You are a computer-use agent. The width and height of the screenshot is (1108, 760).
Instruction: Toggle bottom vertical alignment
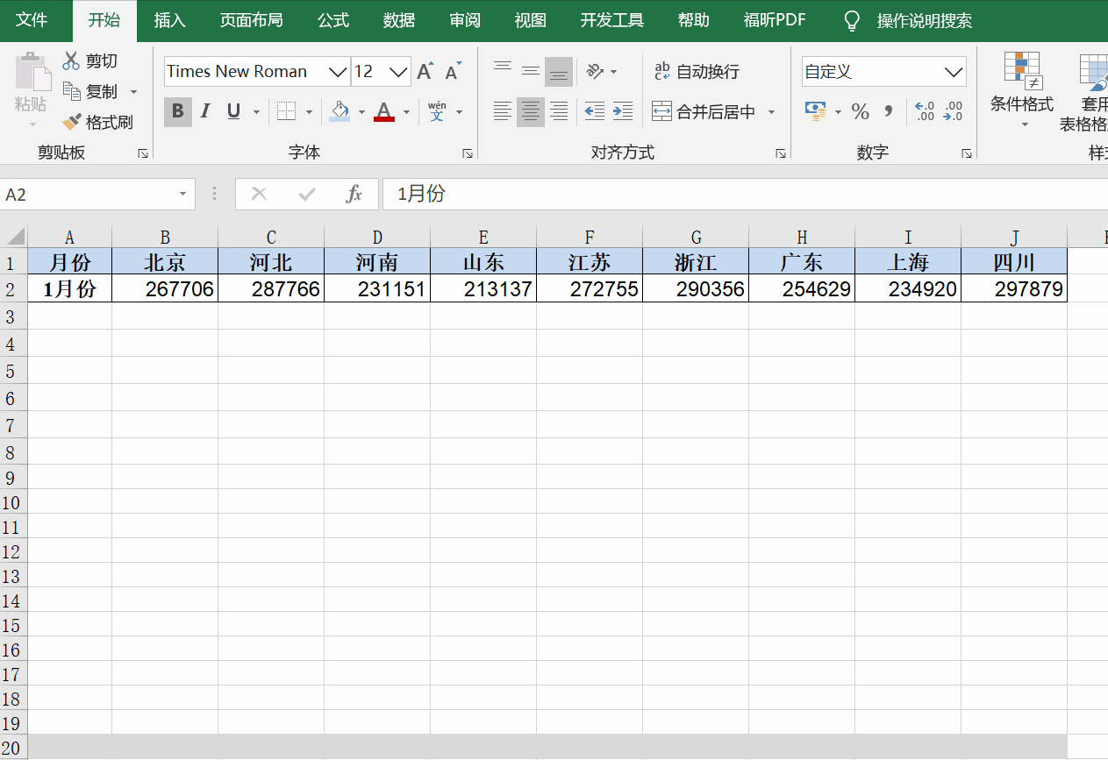click(x=559, y=71)
